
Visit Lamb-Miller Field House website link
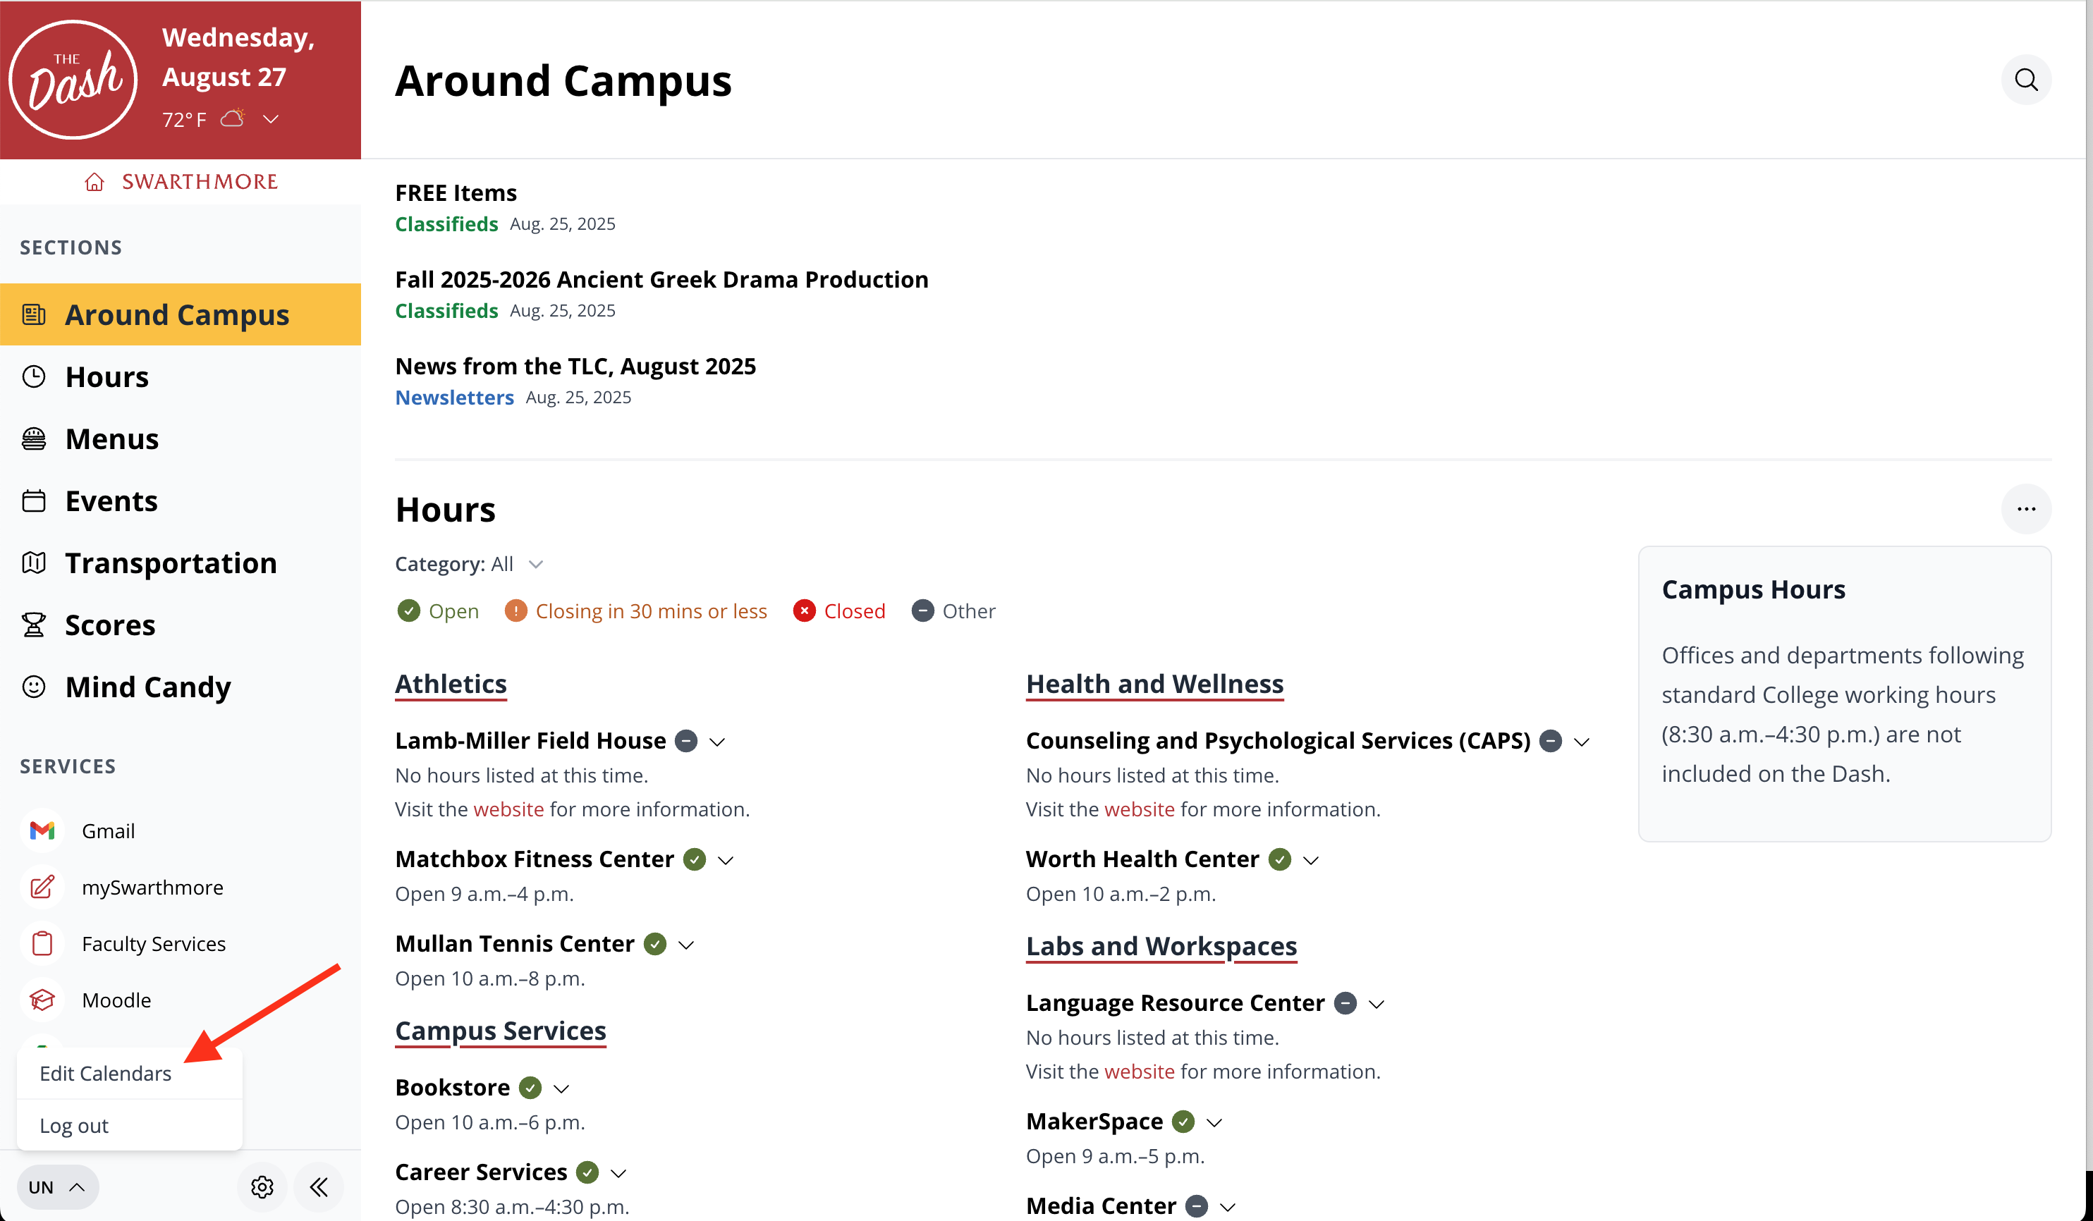tap(508, 809)
